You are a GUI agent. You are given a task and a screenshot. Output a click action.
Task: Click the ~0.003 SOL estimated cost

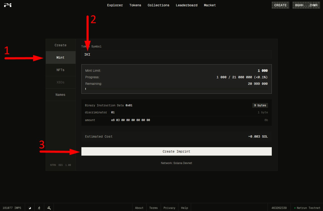(x=258, y=137)
